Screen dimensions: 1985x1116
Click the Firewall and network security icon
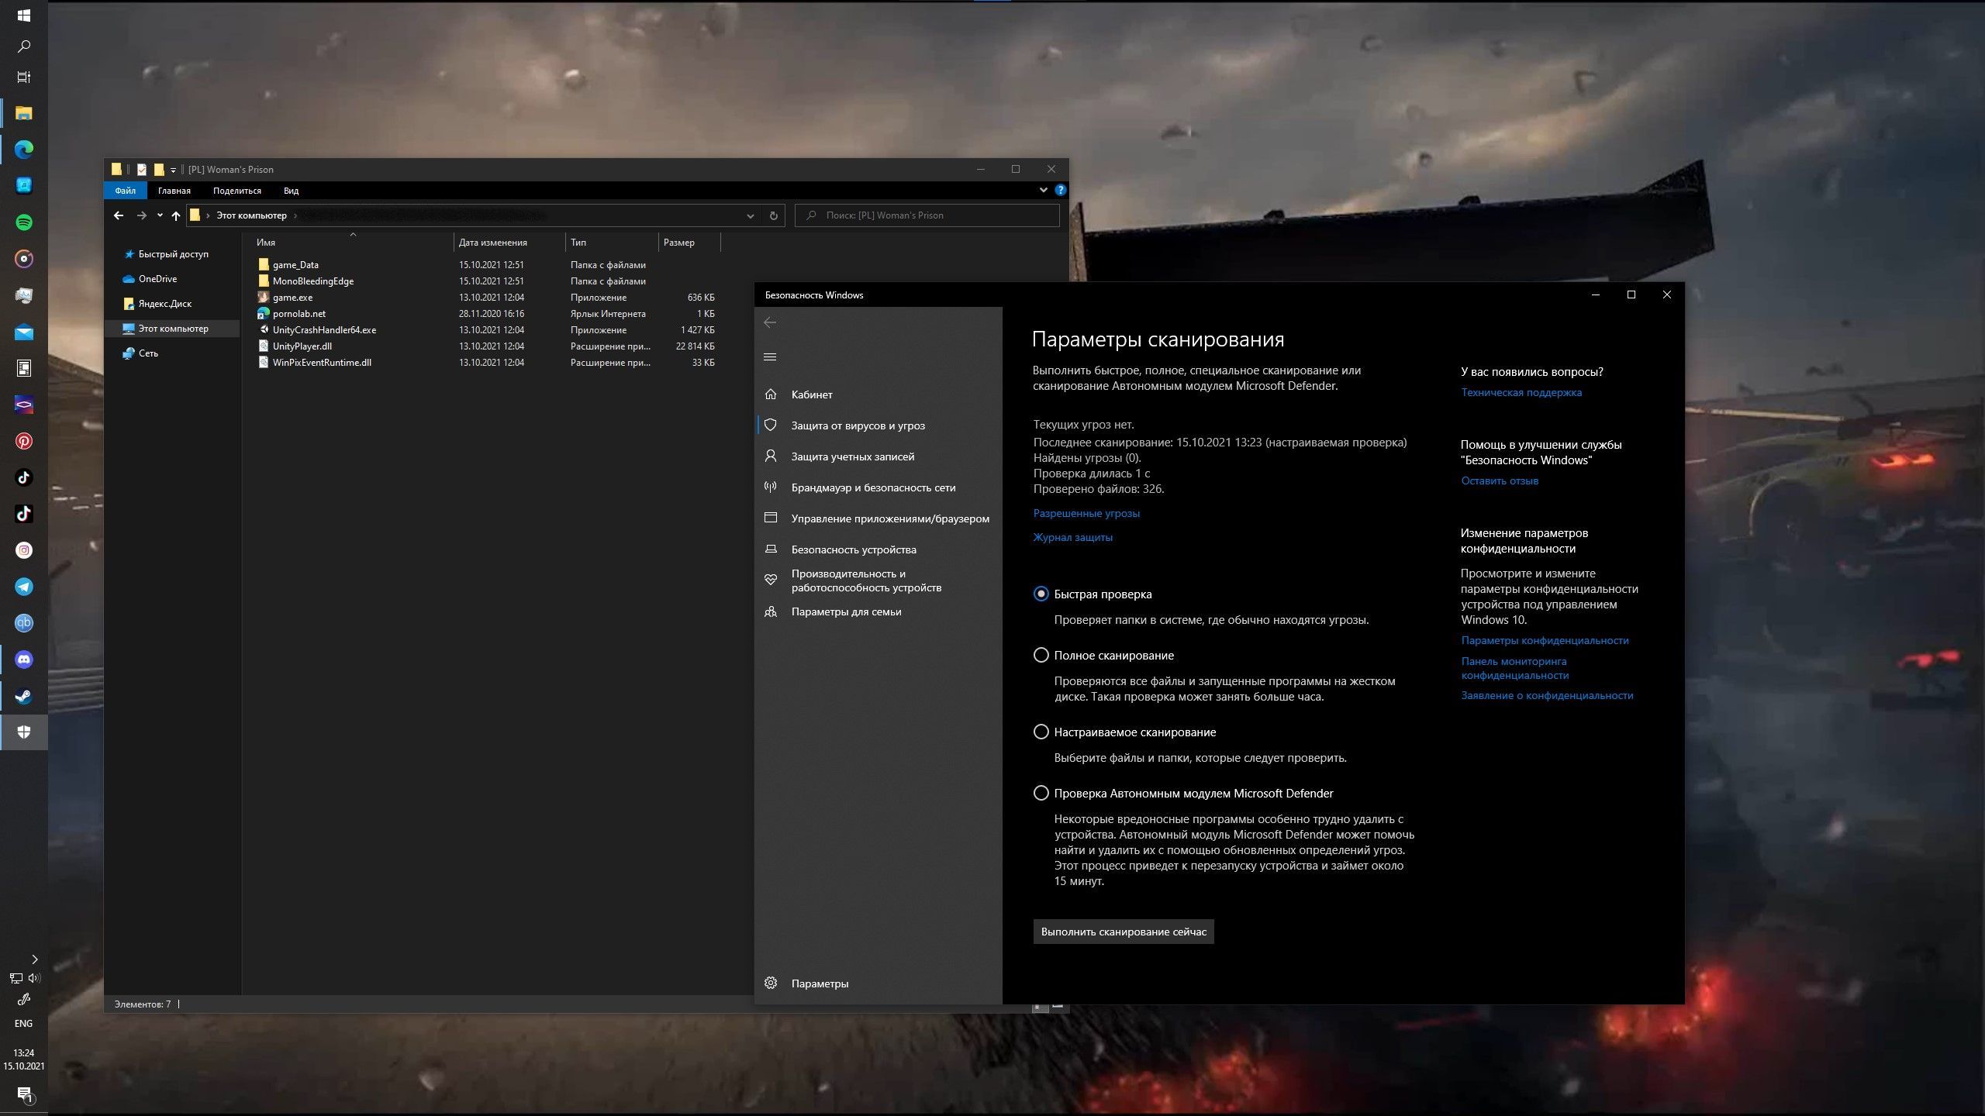pos(770,487)
